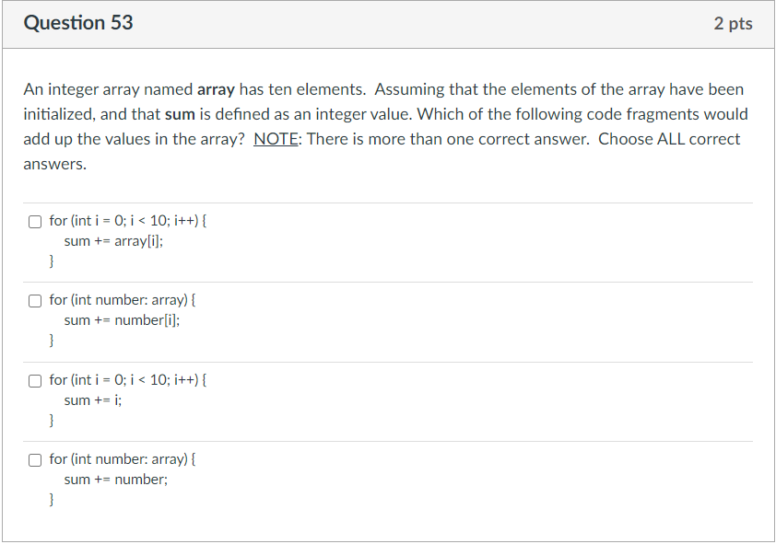Toggle the checkbox beside 'for (int i = 0; i < 10; i++)' with array[i]

point(34,220)
